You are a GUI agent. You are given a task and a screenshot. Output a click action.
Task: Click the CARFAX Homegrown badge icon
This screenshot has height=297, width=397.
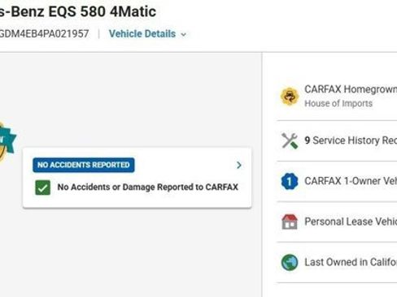pos(290,97)
